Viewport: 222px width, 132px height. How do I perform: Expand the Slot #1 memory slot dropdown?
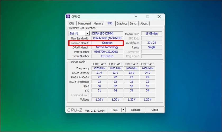(x=87, y=34)
